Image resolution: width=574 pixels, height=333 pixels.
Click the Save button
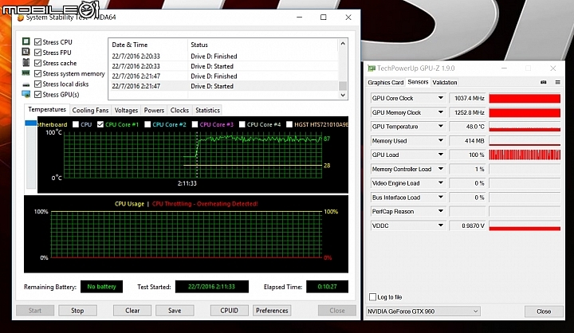(x=175, y=311)
